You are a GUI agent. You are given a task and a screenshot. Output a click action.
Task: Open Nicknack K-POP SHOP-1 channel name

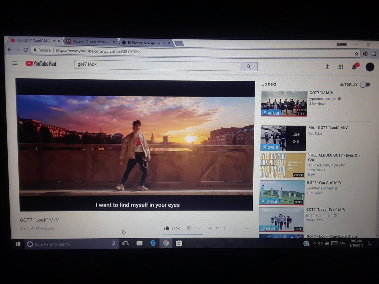[327, 165]
